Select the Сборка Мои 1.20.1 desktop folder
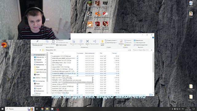This screenshot has height=111, width=197. coord(191,98)
